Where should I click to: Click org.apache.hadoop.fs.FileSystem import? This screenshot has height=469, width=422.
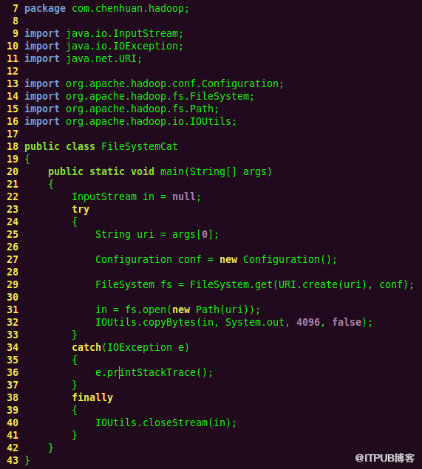click(157, 96)
